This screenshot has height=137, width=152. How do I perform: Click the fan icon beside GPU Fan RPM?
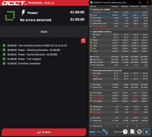click(91, 62)
